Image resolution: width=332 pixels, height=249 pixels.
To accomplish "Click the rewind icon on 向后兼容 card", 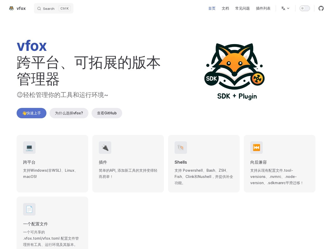I will [x=257, y=148].
